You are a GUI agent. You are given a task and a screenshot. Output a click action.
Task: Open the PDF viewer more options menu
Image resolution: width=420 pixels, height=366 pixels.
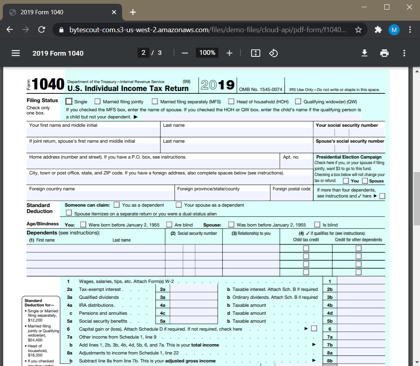(x=404, y=52)
